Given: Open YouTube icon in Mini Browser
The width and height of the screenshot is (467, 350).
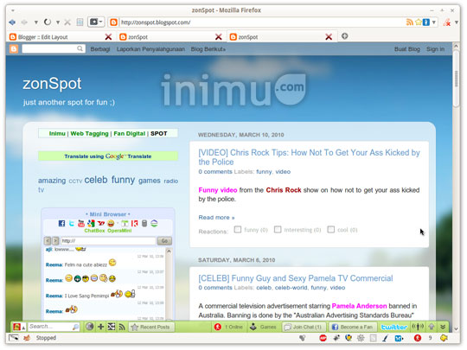Looking at the screenshot, I should 81,223.
